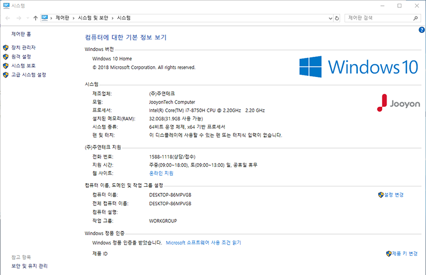
Task: Refresh the System page
Action: pyautogui.click(x=337, y=18)
